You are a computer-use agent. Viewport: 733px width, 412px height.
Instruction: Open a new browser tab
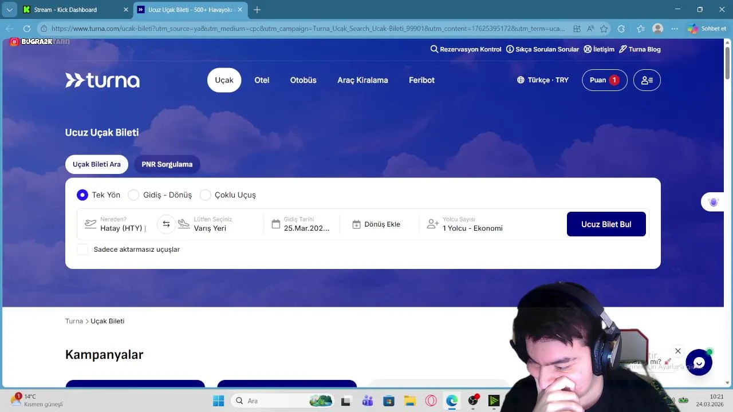pos(257,10)
